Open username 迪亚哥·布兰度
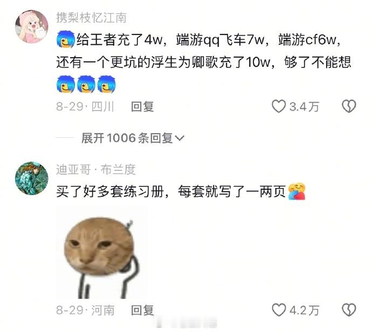 click(x=96, y=170)
